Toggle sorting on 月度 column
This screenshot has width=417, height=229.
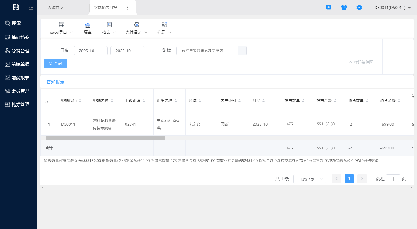tap(264, 101)
